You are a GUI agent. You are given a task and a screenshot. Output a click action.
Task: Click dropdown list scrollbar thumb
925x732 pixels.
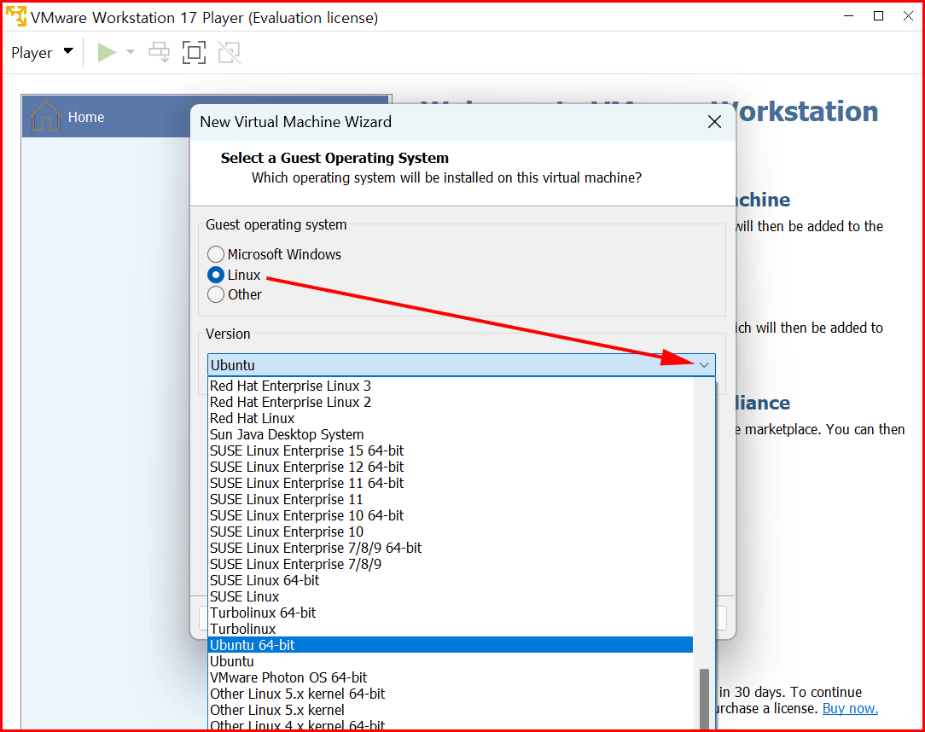click(x=704, y=700)
